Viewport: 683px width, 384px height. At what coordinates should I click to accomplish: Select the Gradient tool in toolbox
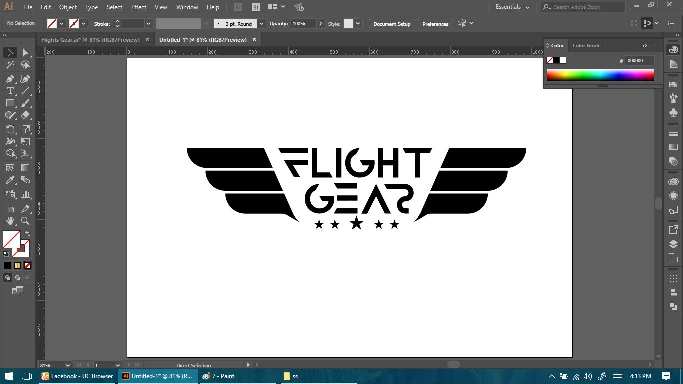(26, 168)
